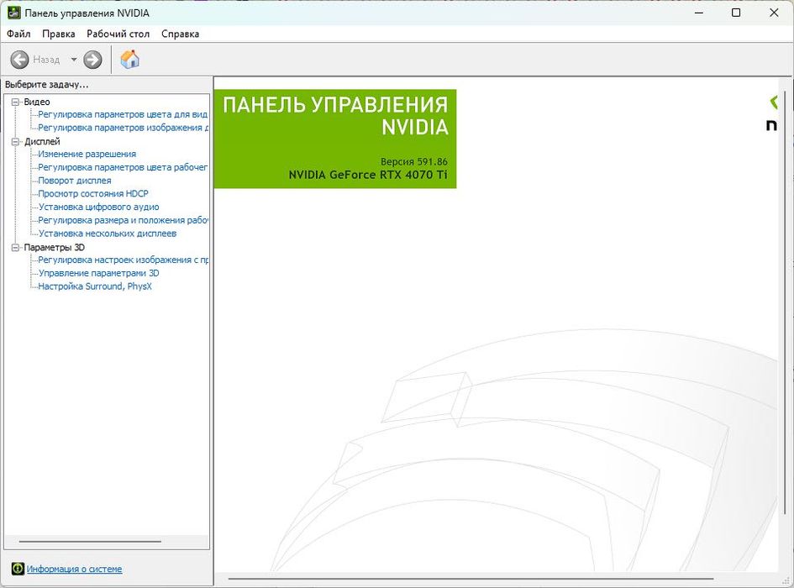Open the Информация о системе link
The image size is (794, 588).
74,569
